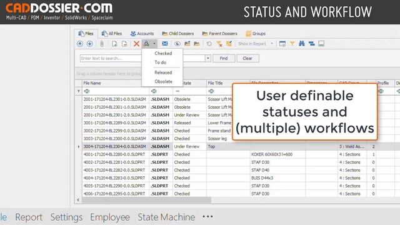Click the new document with arrow icon
The image size is (400, 225).
coord(114,44)
